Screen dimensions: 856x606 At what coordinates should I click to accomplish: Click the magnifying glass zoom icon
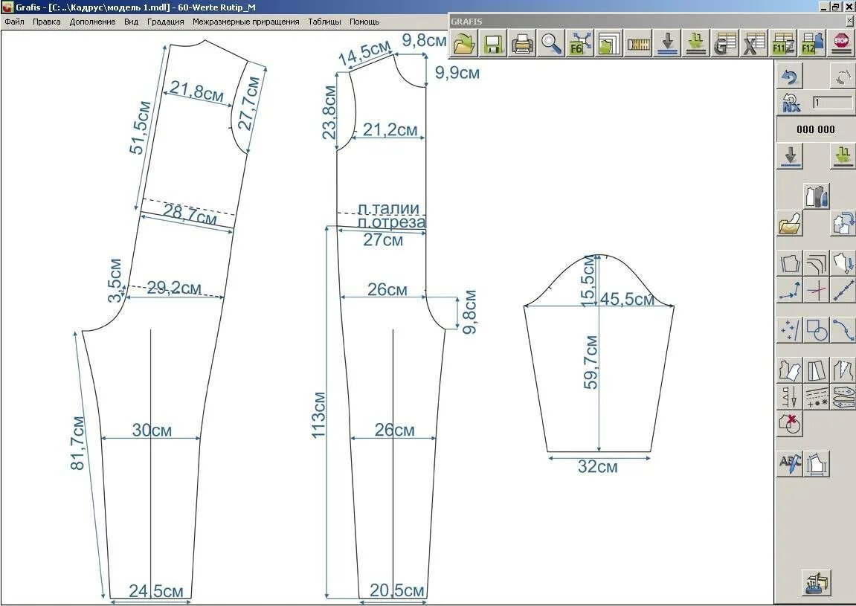click(551, 43)
